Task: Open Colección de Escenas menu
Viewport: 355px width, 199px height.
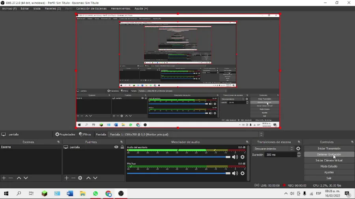Action: (x=91, y=9)
